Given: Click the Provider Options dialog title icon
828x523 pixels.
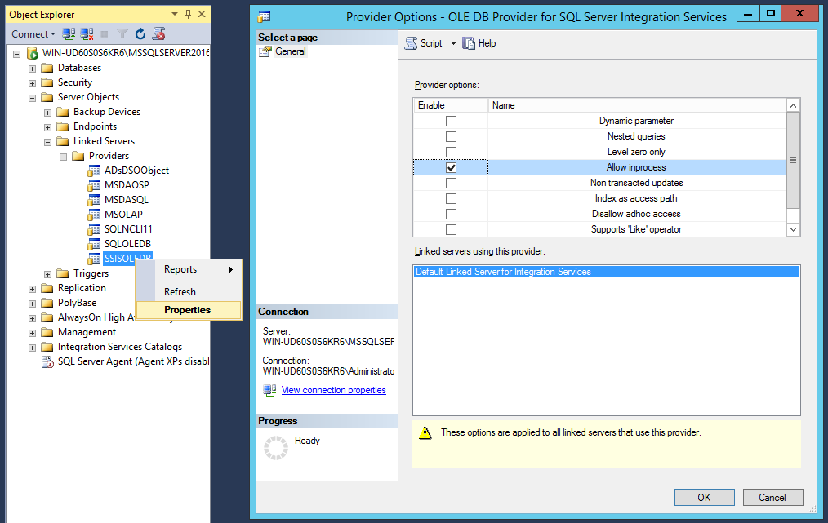Looking at the screenshot, I should pos(264,16).
